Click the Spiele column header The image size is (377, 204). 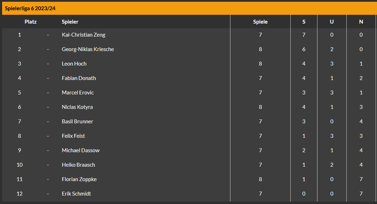coord(260,21)
